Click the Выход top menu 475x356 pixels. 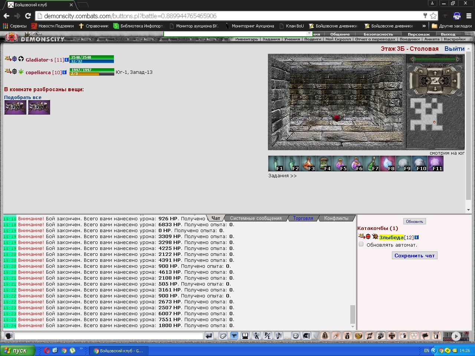[x=448, y=34]
